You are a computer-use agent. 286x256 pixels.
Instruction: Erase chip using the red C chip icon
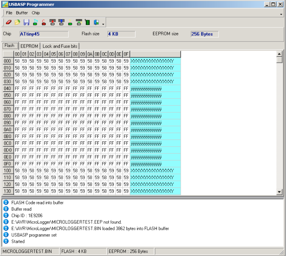pyautogui.click(x=44, y=22)
